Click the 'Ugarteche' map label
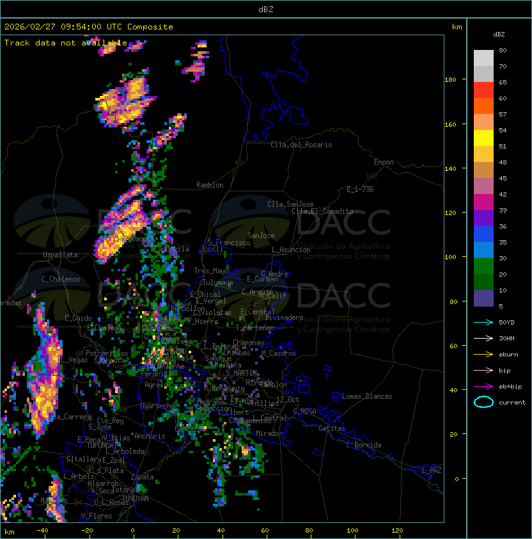532x539 pixels. pyautogui.click(x=158, y=406)
